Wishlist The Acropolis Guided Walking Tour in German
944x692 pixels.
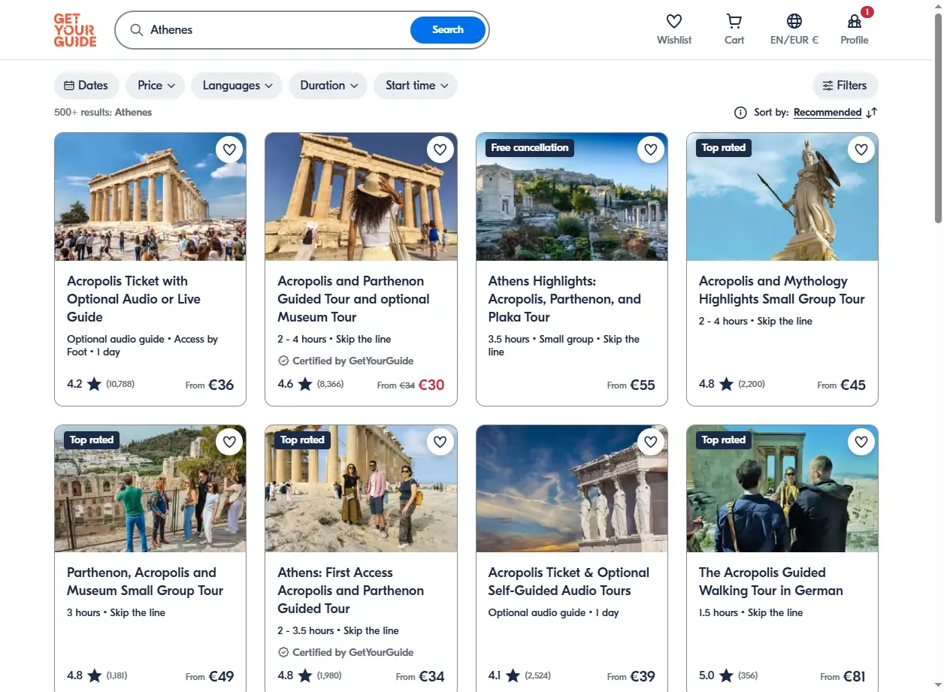click(x=861, y=442)
